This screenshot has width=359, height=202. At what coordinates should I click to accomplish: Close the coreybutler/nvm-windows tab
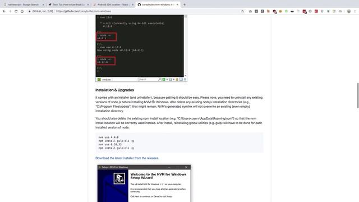click(177, 4)
